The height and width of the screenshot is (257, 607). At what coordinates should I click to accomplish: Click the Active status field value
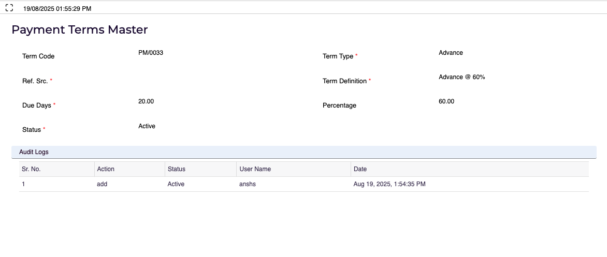click(x=147, y=126)
